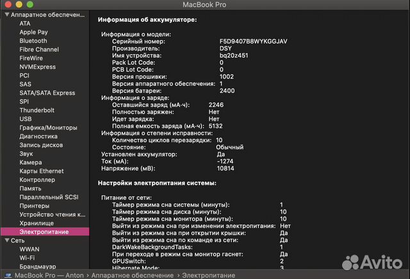Open Thunderbolt information

pyautogui.click(x=37, y=110)
